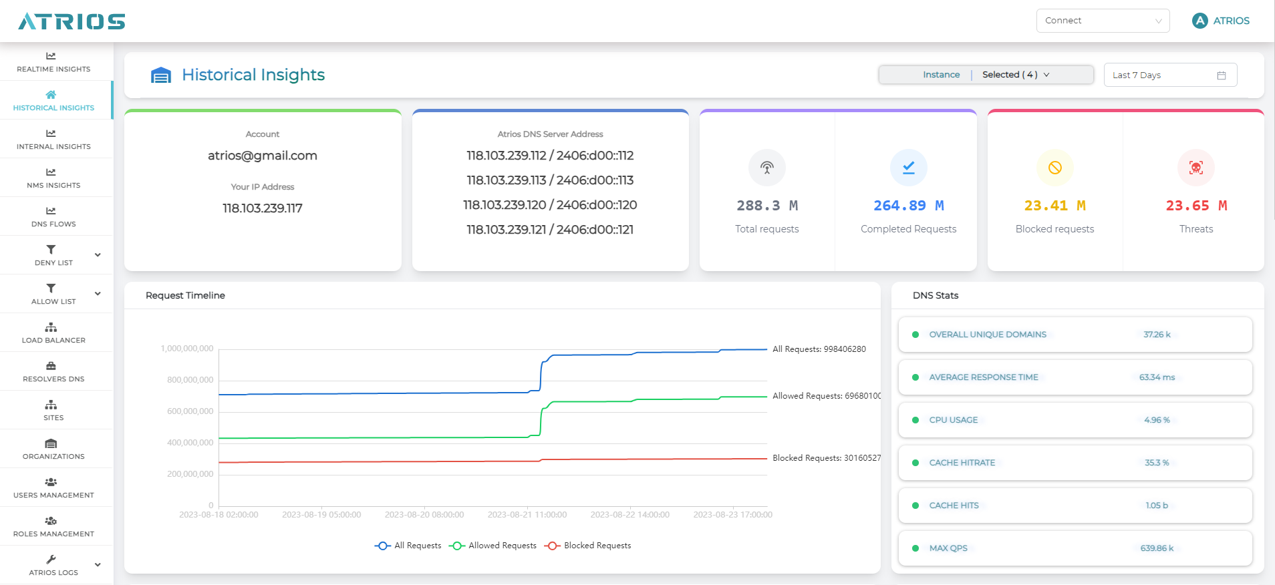Toggle Blocked Requests legend entry
Viewport: 1275px width, 585px height.
point(588,546)
